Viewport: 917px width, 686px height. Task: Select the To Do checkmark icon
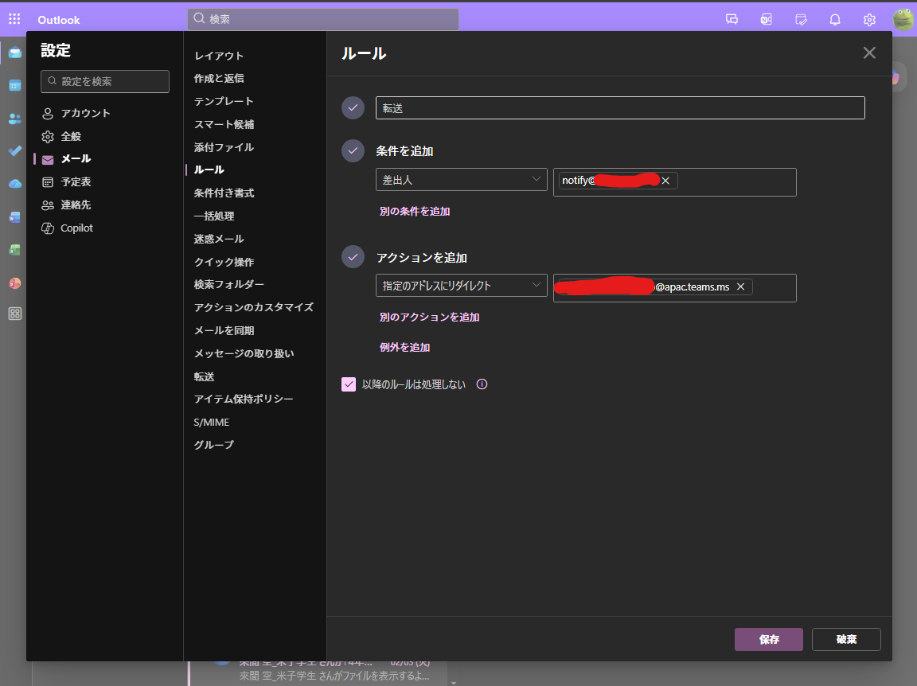[x=14, y=150]
